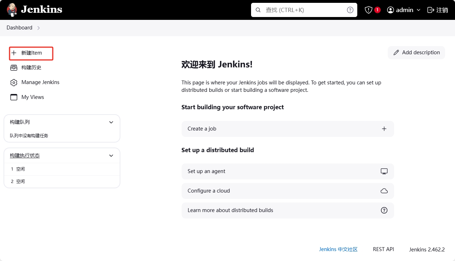Click the monitor icon in Set up an agent

[384, 171]
